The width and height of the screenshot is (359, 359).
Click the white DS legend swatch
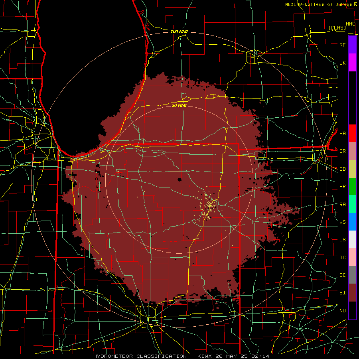tap(352, 239)
